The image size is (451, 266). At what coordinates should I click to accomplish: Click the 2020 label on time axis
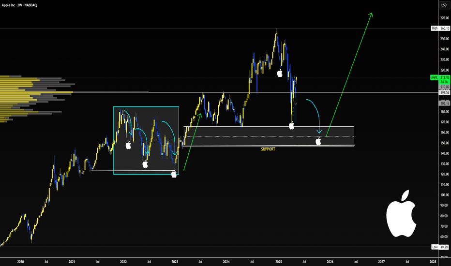click(20, 262)
